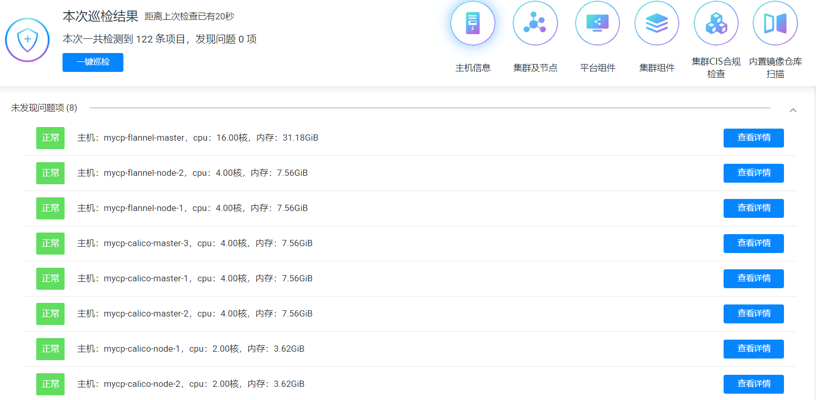The width and height of the screenshot is (816, 400).
Task: Open the 内置镜像仓库扫描 icon
Action: click(775, 24)
